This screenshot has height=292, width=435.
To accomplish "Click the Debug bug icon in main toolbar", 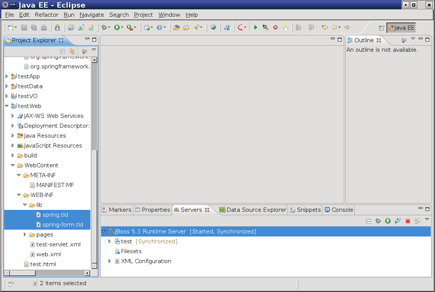I will 104,27.
